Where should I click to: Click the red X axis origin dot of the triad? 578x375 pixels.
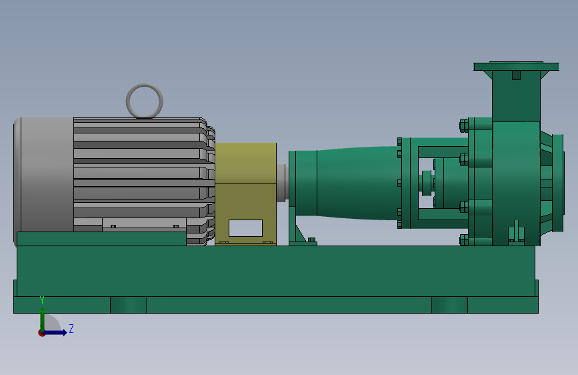[x=41, y=333]
